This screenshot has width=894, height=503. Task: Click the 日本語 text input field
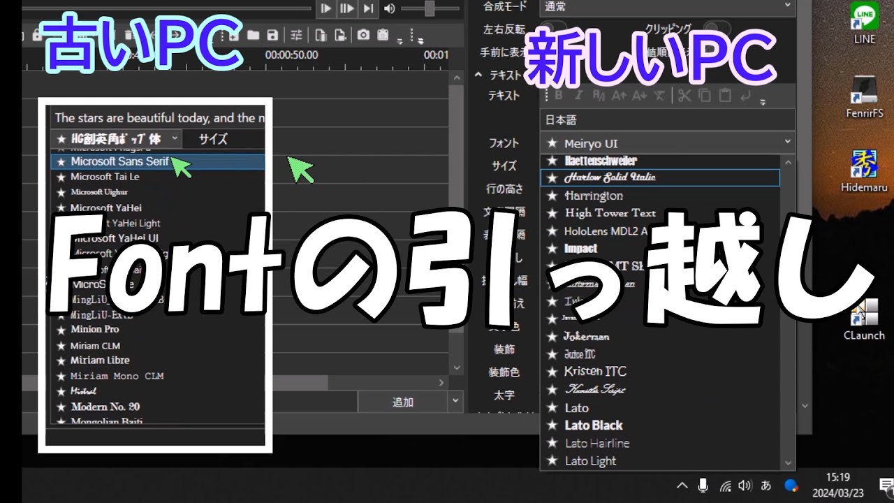(668, 120)
